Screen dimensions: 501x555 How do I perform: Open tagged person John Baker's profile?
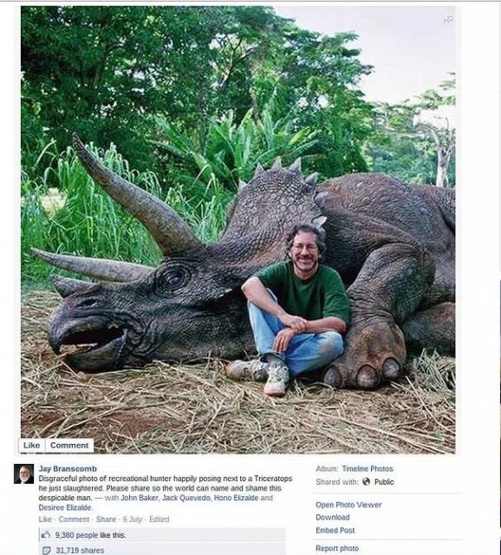(140, 498)
